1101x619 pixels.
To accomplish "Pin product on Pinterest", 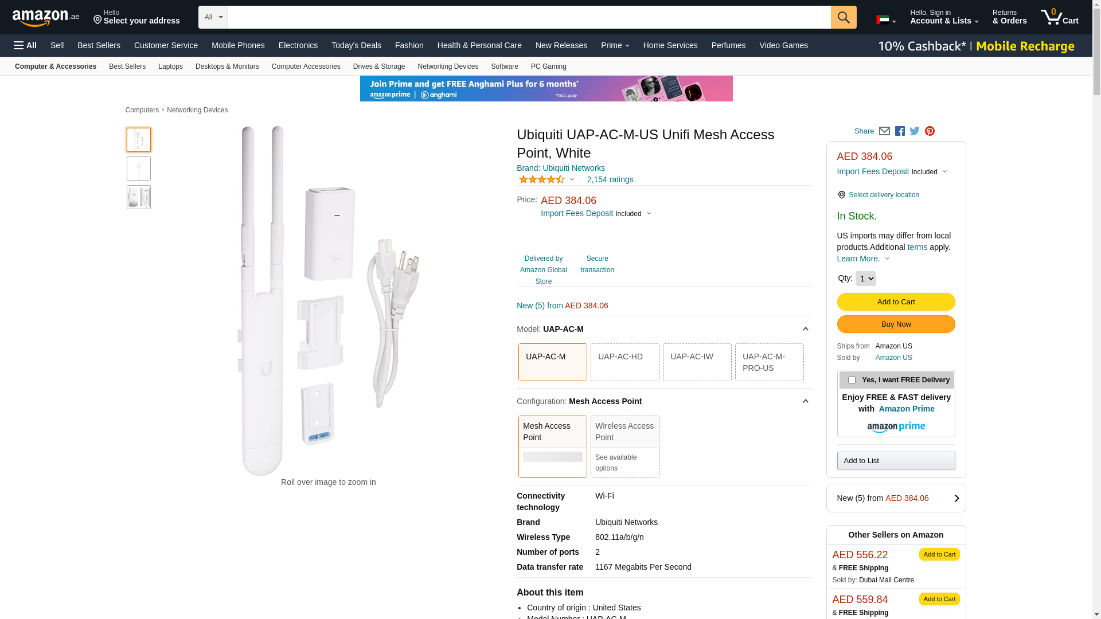I will tap(930, 131).
